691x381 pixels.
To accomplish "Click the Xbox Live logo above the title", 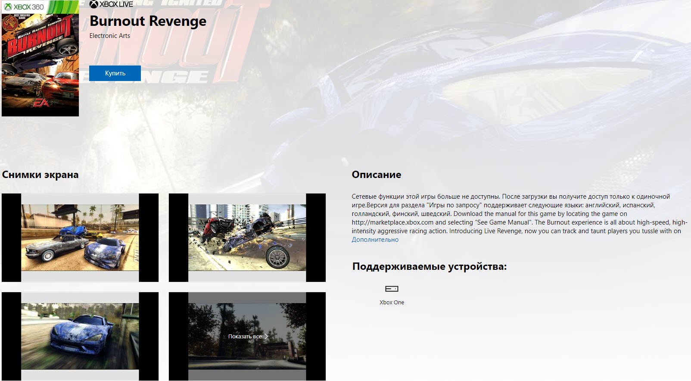I will pyautogui.click(x=111, y=4).
